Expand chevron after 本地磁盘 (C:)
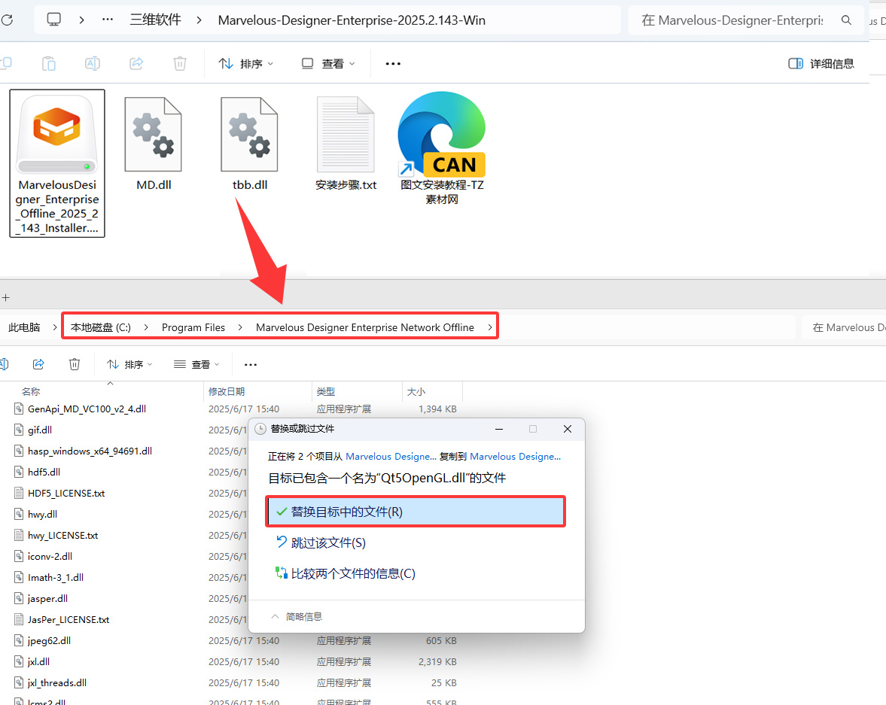The image size is (886, 705). tap(146, 327)
